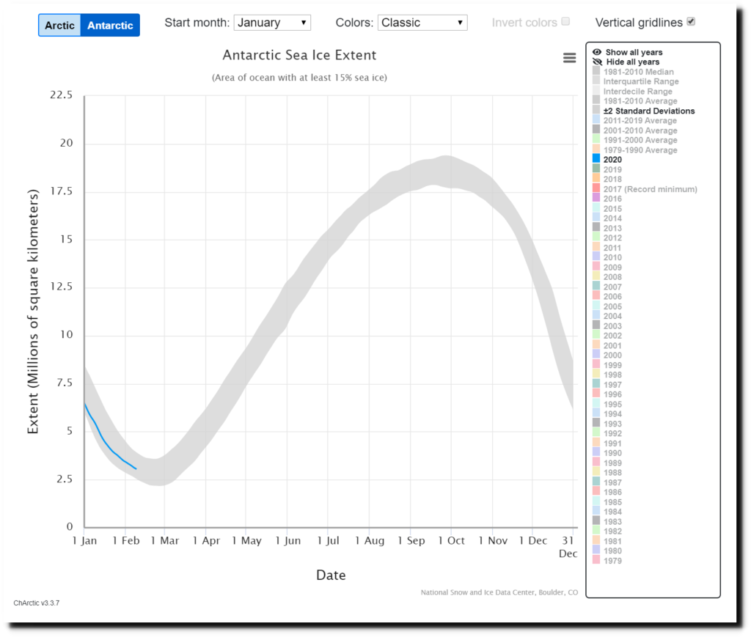Switch to the Arctic tab
The height and width of the screenshot is (637, 751).
(x=59, y=25)
